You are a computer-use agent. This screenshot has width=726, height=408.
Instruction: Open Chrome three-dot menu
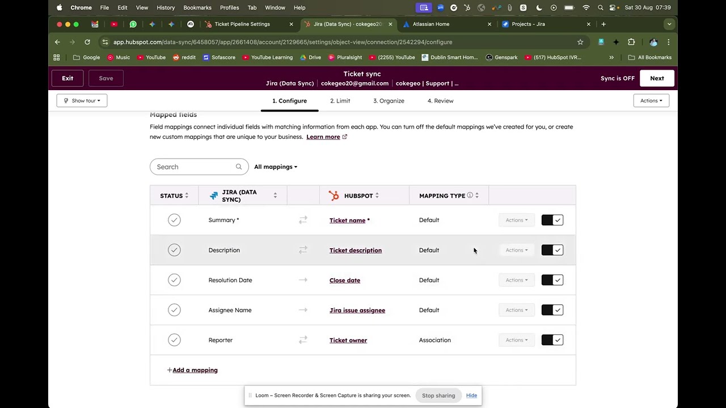click(x=669, y=42)
